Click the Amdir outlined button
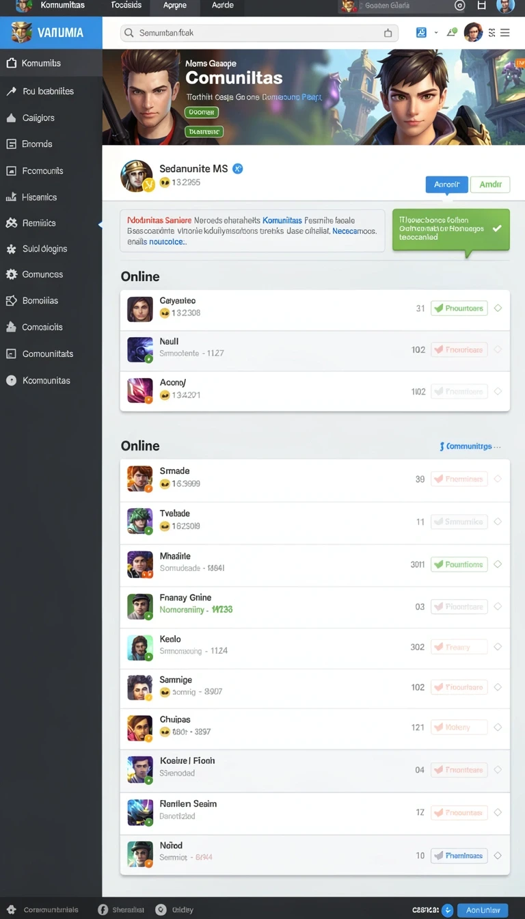The width and height of the screenshot is (525, 919). (490, 184)
